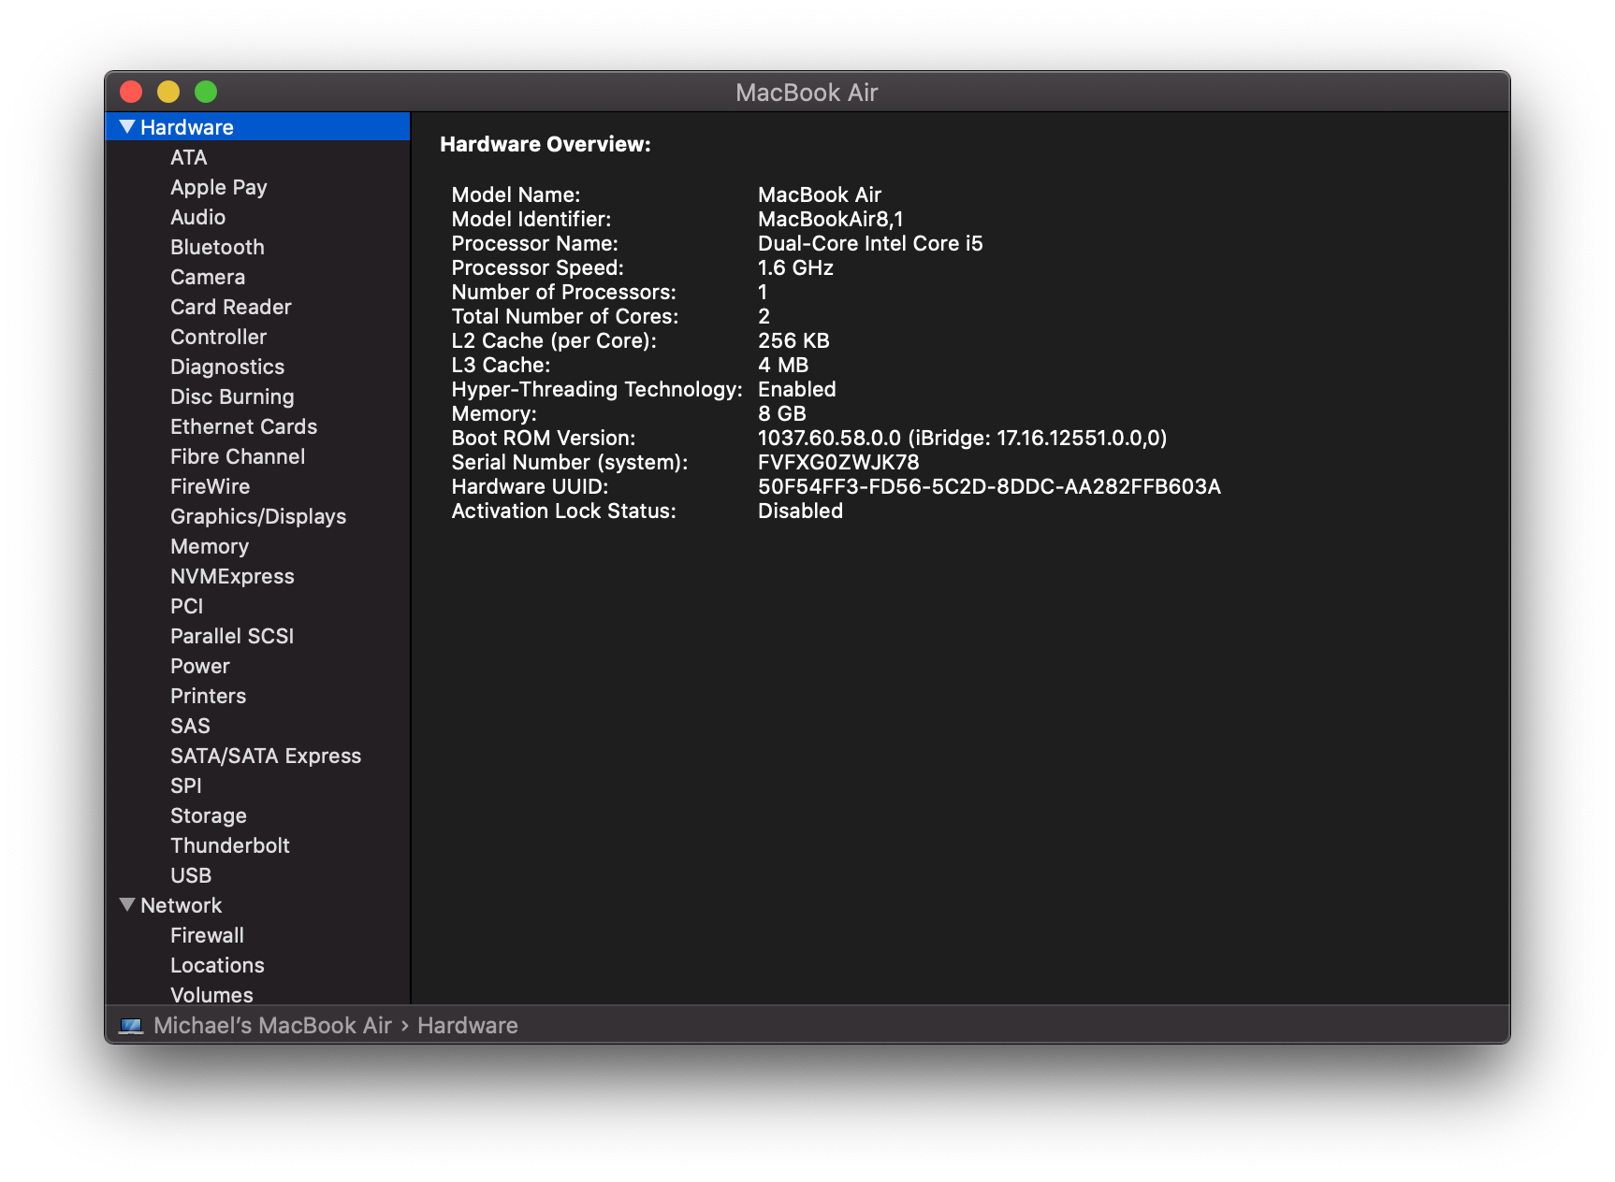The image size is (1615, 1182).
Task: View Diagnostics information
Action: tap(227, 367)
